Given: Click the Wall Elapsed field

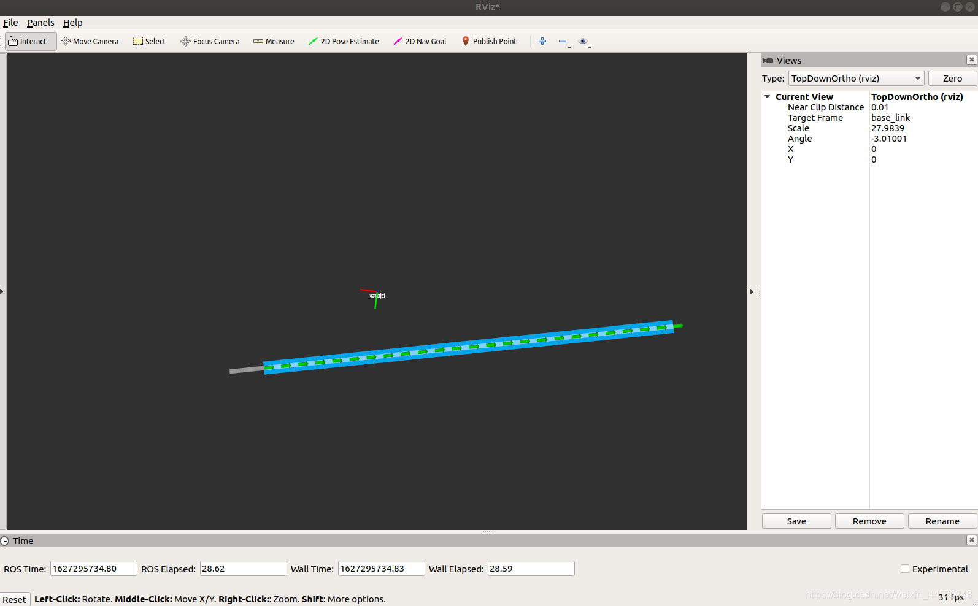Looking at the screenshot, I should (531, 569).
